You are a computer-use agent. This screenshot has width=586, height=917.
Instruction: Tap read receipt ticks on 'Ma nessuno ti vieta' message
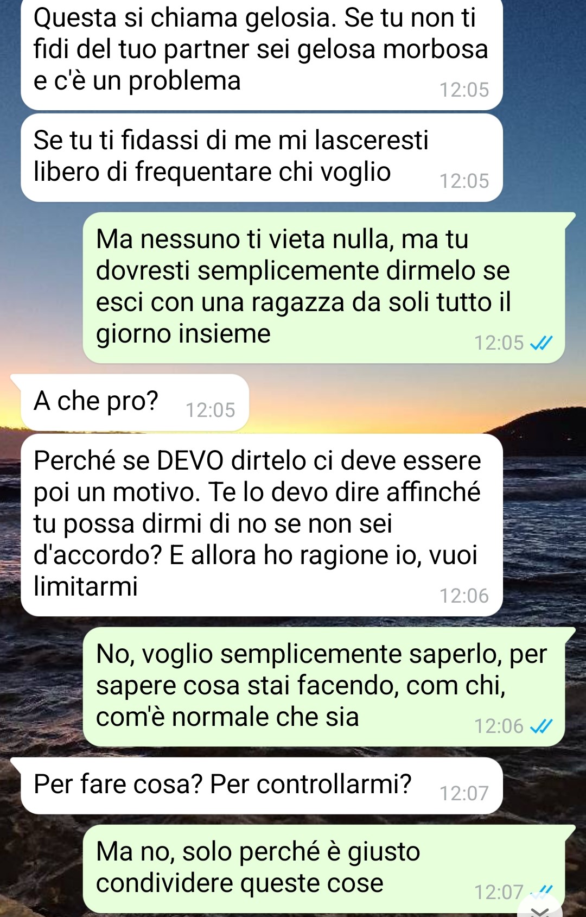point(541,343)
